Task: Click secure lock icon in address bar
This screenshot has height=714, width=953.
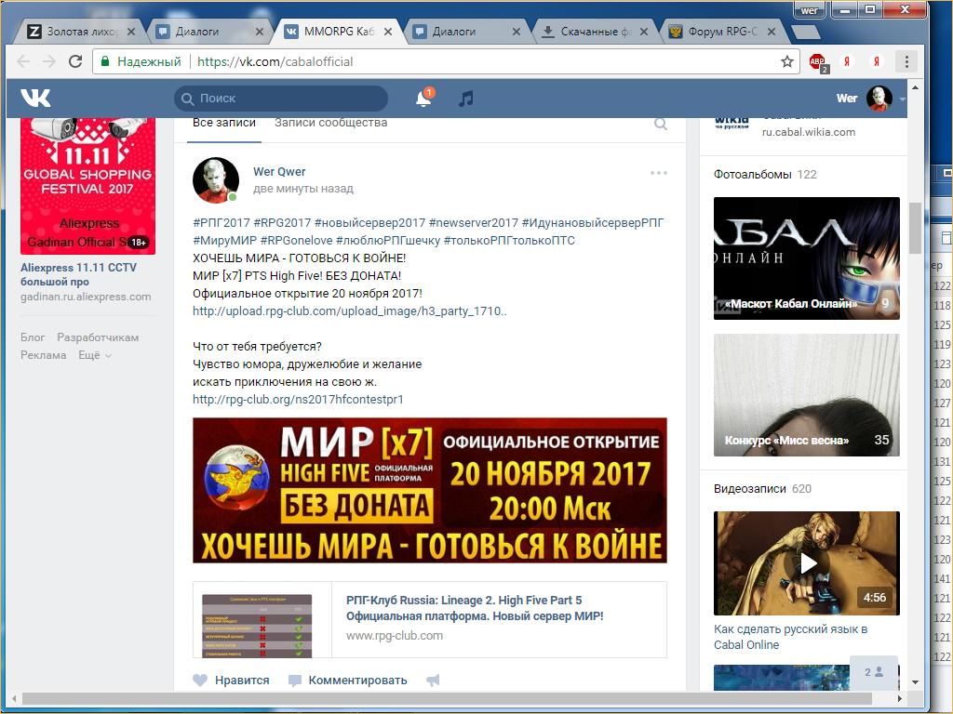Action: [x=104, y=61]
